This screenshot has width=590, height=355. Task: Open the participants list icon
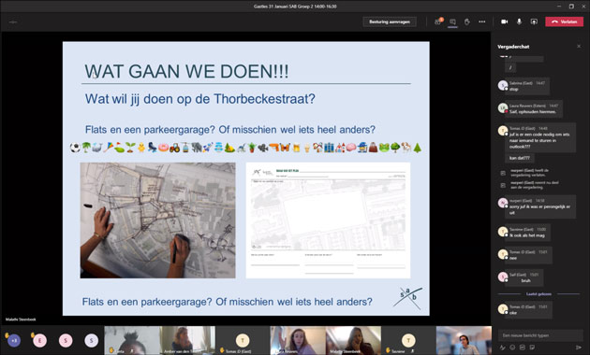[x=438, y=21]
